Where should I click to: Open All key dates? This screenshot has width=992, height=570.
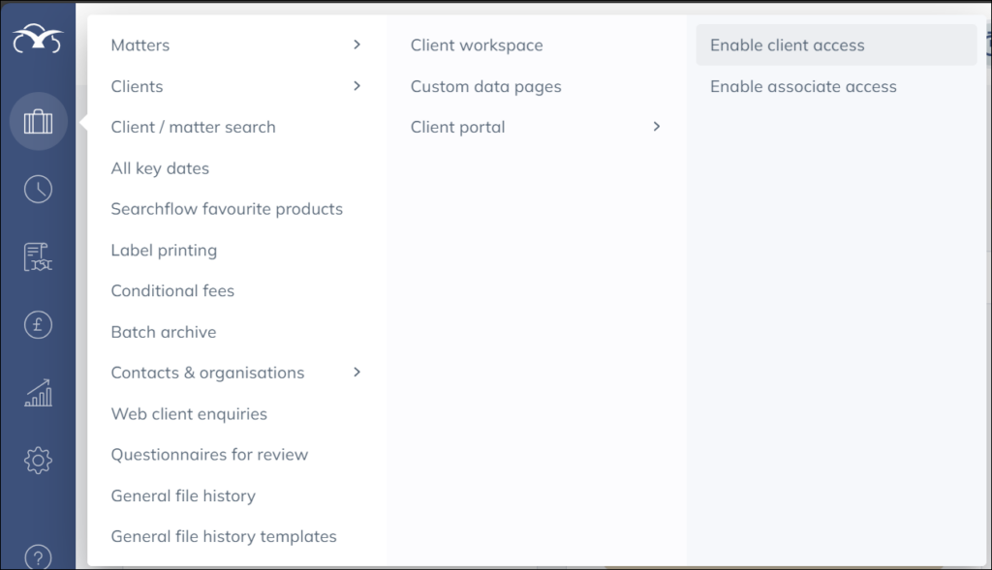[x=160, y=168]
